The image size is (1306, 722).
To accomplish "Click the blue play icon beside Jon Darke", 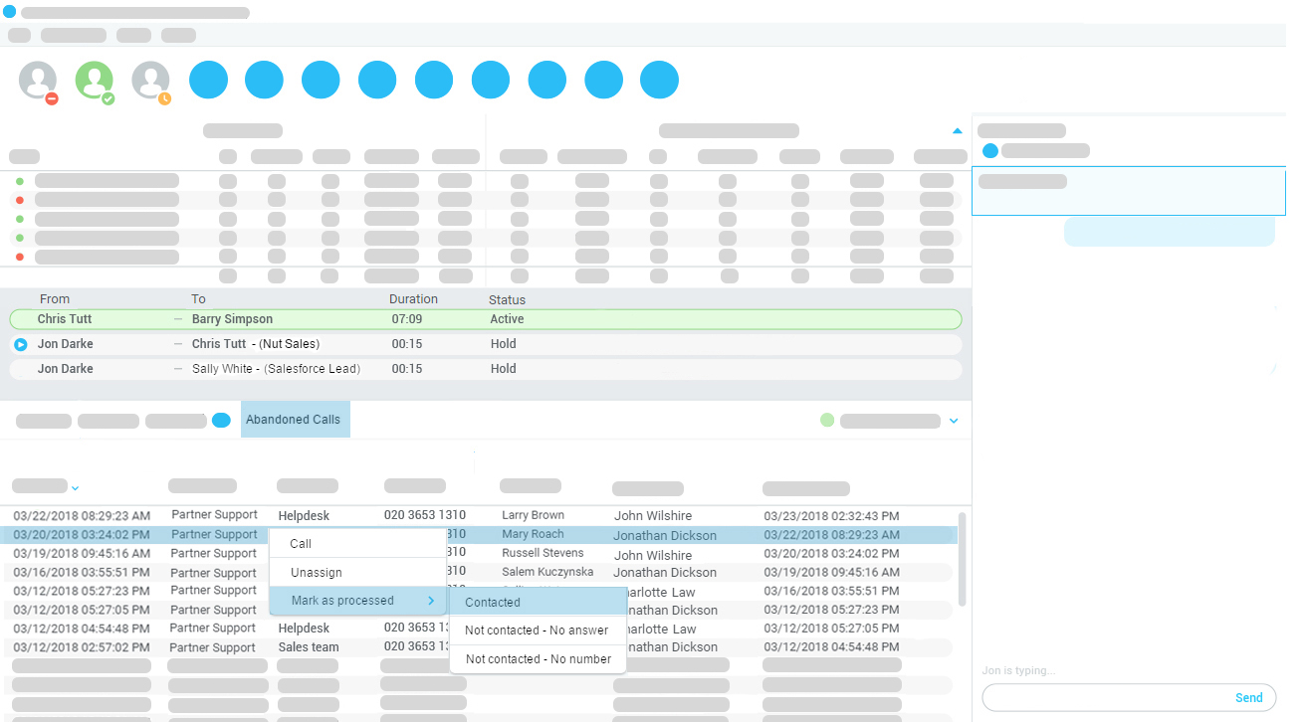I will tap(21, 344).
